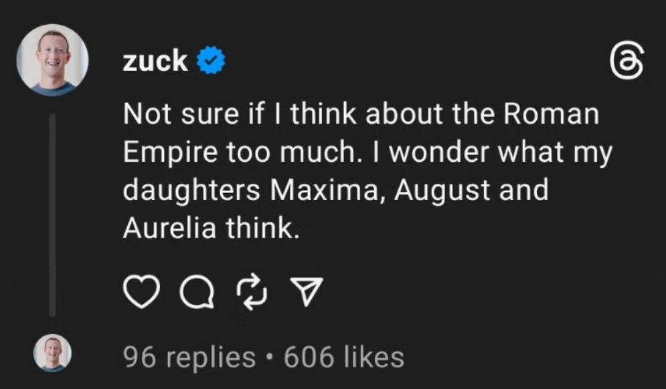Open the zuck username profile link
Viewport: 666px width, 389px height.
[155, 61]
